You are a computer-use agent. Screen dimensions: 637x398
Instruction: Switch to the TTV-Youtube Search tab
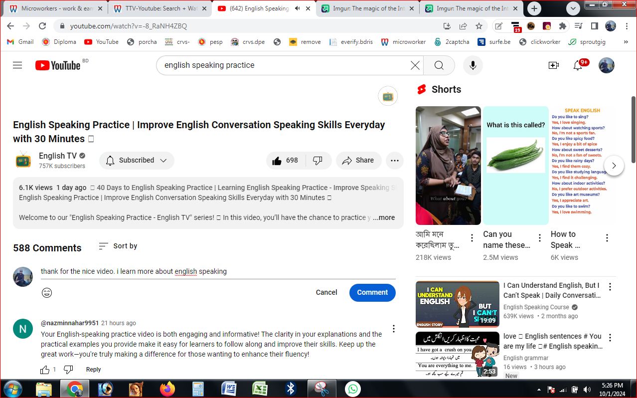[159, 8]
